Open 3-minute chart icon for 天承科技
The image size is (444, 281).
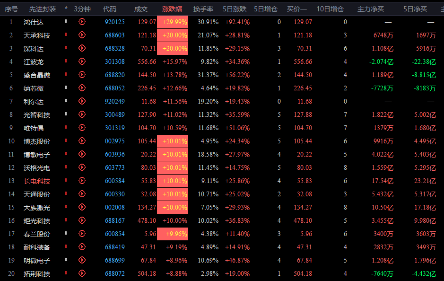click(82, 35)
